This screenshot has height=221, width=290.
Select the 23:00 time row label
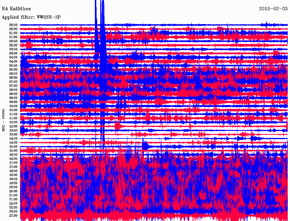13,211
